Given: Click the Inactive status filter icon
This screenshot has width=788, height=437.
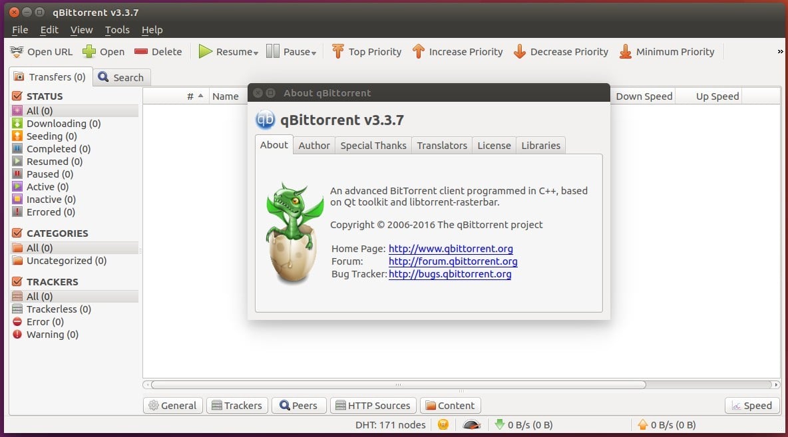Looking at the screenshot, I should (x=17, y=199).
